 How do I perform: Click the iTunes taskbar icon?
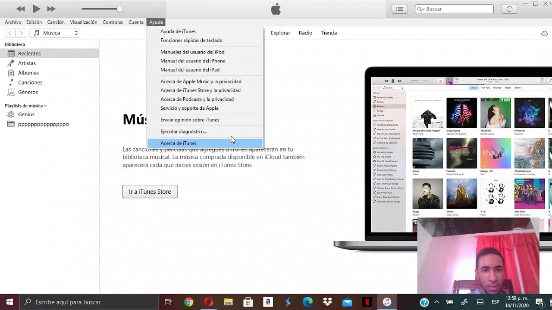[387, 302]
